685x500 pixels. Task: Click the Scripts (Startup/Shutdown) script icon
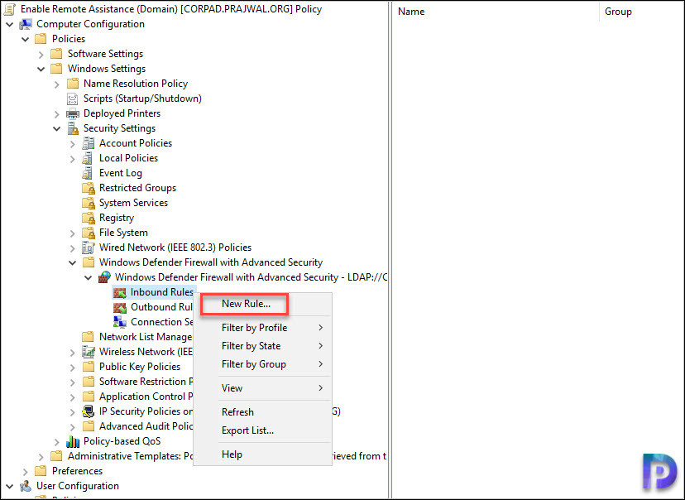73,99
